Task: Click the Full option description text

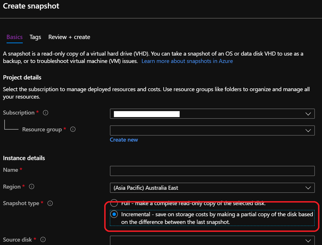Action: coord(193,203)
